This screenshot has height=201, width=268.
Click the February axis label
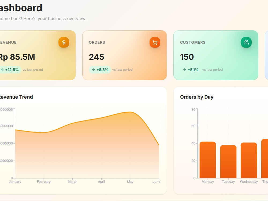(x=44, y=182)
